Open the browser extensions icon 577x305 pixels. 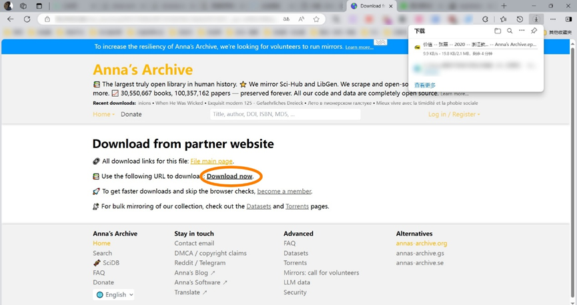coord(486,19)
